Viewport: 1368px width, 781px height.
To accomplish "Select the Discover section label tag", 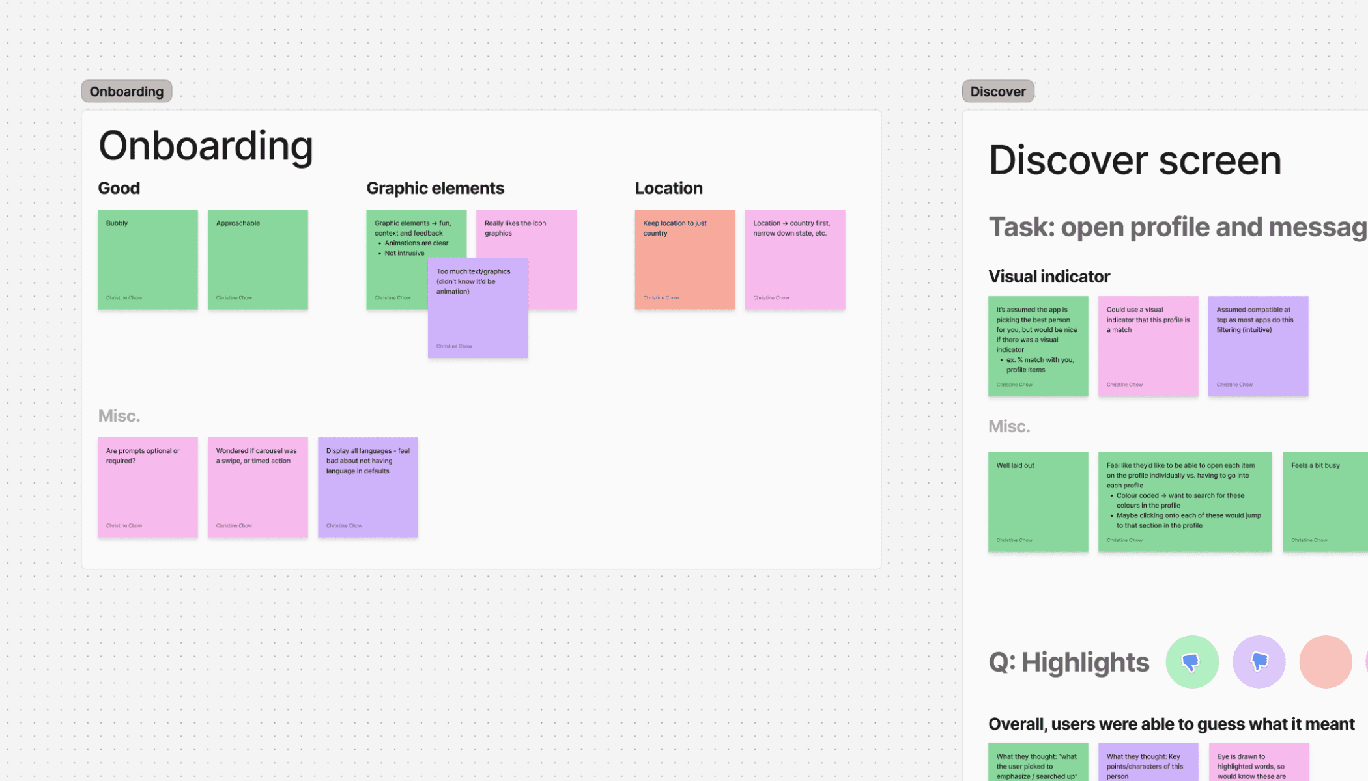I will (997, 92).
